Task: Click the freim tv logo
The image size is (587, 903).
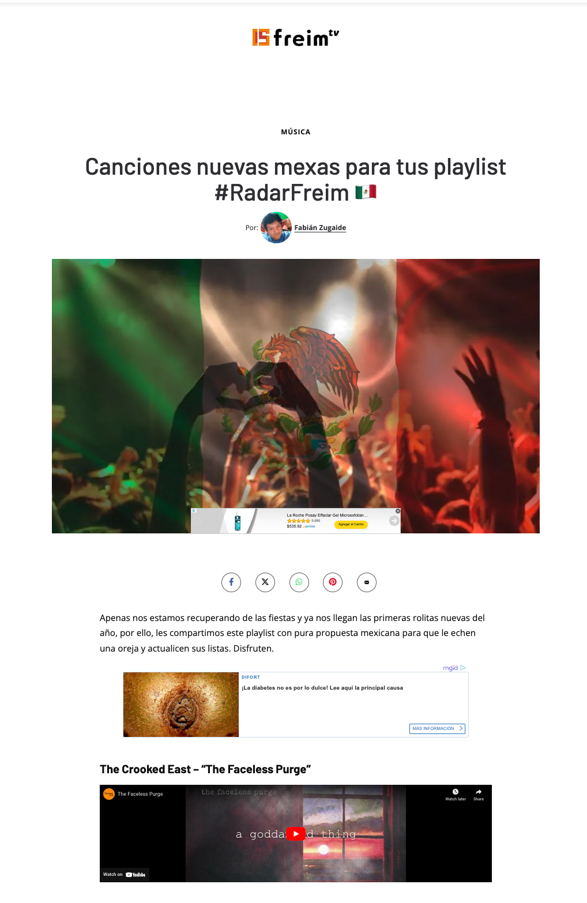Action: click(x=296, y=37)
